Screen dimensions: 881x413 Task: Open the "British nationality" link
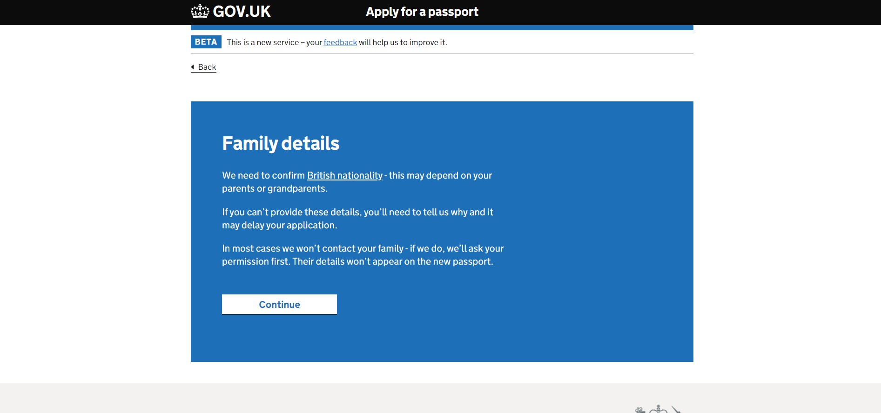click(344, 175)
